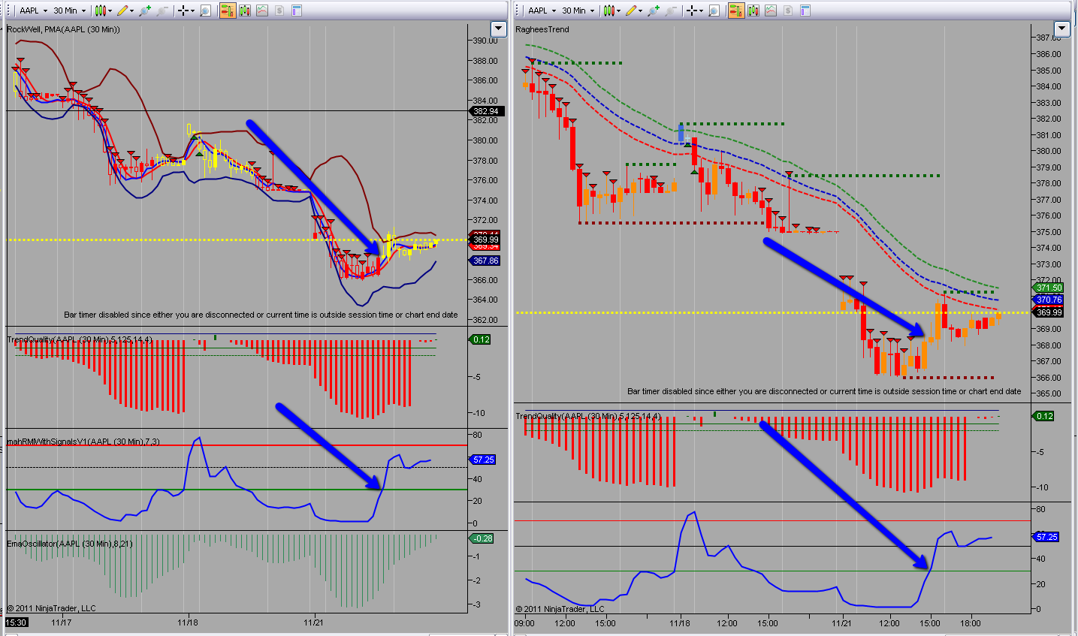Click the 369.99 price marker on the left chart axis
This screenshot has height=636, width=1078.
[485, 240]
